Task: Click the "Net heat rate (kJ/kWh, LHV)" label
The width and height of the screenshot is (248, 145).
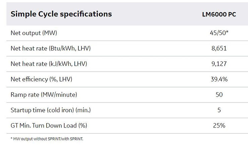Action: (49, 64)
